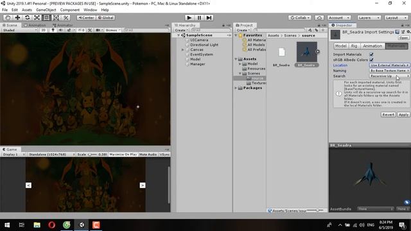Screen dimensions: 411x231
Task: Open the Location dropdown
Action: point(389,65)
